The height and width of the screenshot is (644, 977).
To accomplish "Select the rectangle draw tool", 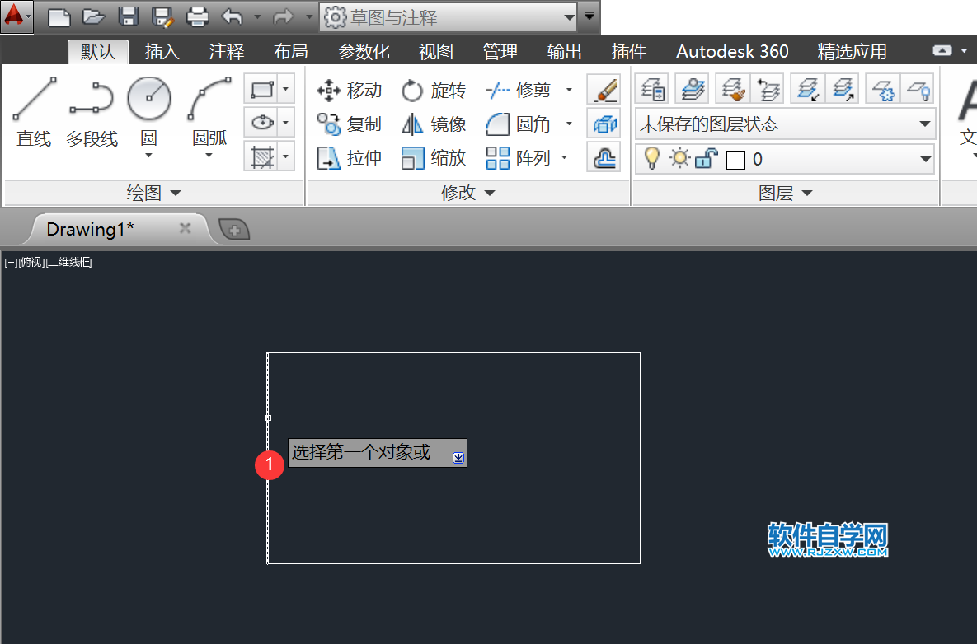I will [261, 90].
